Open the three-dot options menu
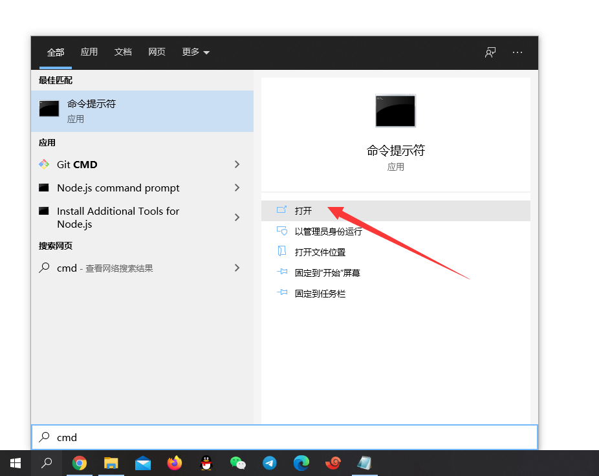Viewport: 599px width, 476px height. tap(517, 52)
